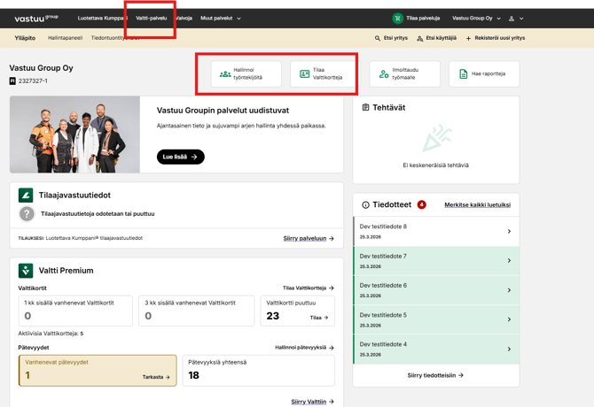Click the grey question mark status icon
This screenshot has width=594, height=407.
tap(27, 214)
